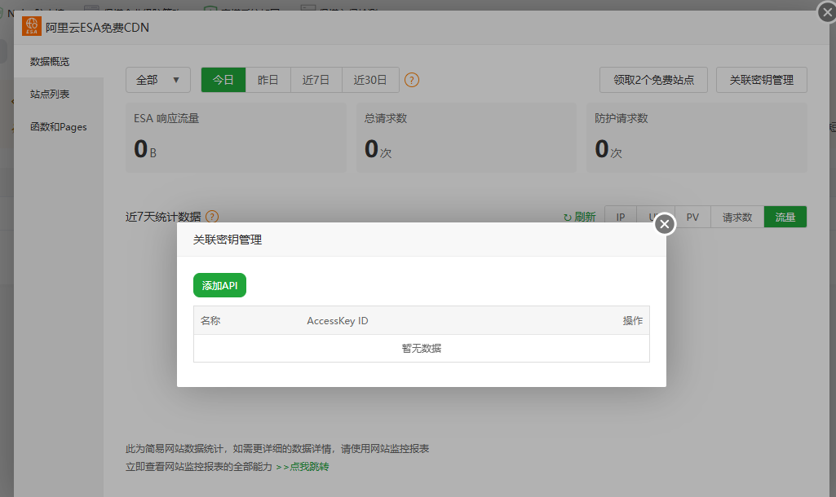The height and width of the screenshot is (497, 836).
Task: Select the 流量 metric button
Action: (x=785, y=216)
